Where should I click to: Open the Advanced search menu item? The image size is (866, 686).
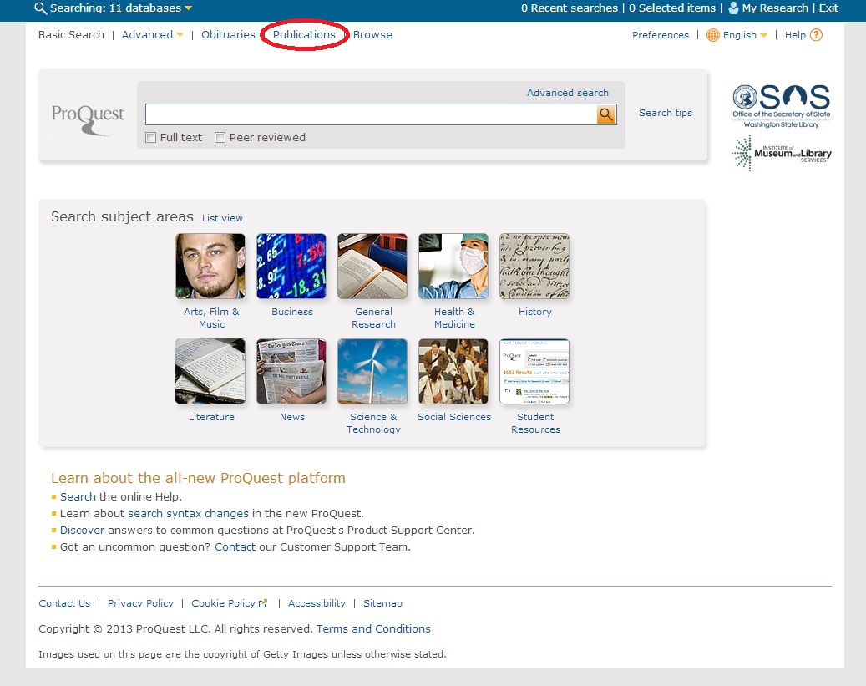(x=148, y=35)
